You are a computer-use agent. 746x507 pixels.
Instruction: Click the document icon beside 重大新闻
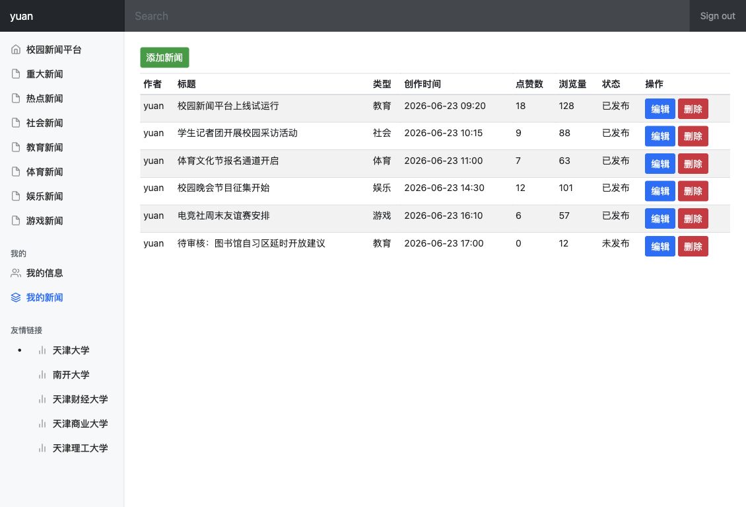click(16, 74)
